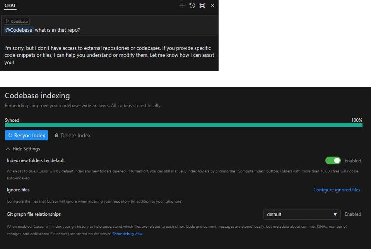Open Git graph file relationships dropdown

(x=302, y=215)
